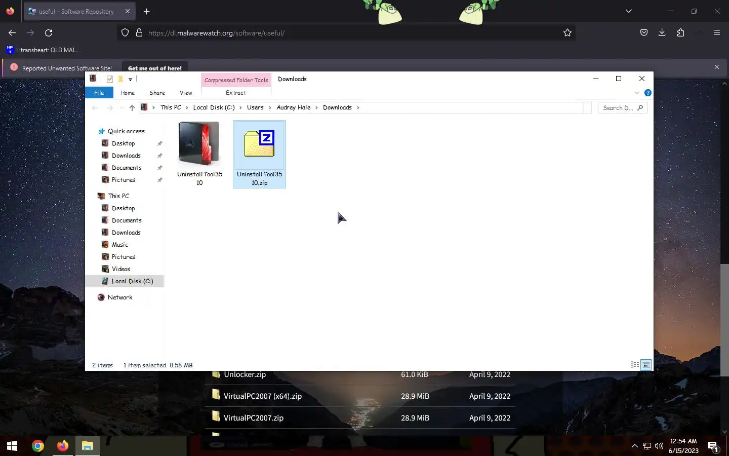Open the Firefox Downloads panel arrow icon
This screenshot has width=729, height=456.
coord(662,32)
